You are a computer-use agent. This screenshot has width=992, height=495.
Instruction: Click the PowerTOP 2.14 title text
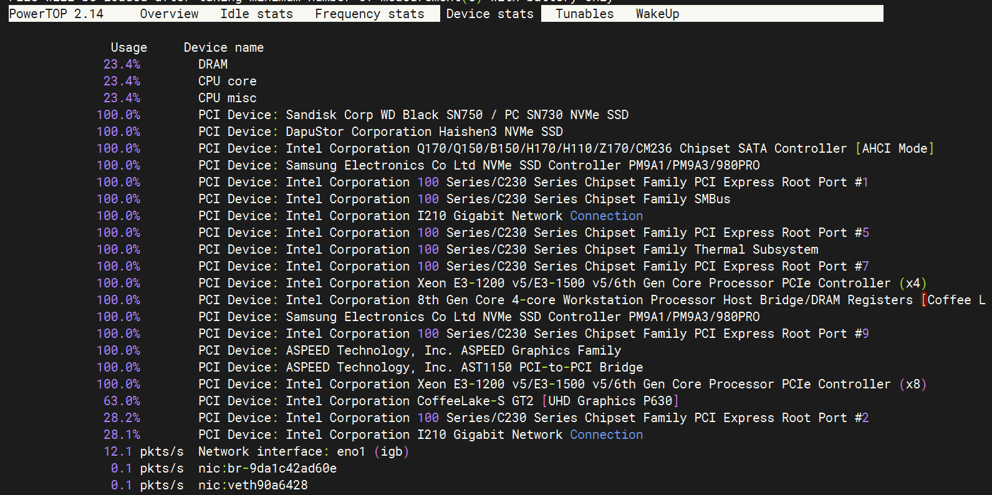(x=56, y=14)
